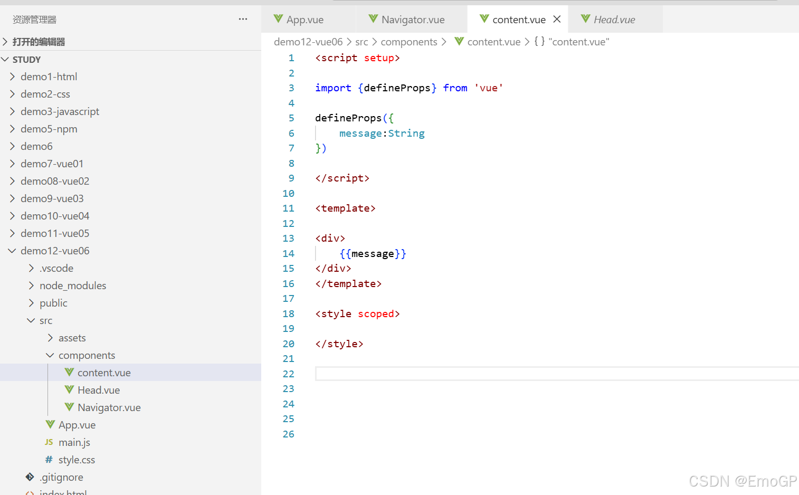
Task: Click the <script setup> opening tag
Action: click(x=358, y=58)
